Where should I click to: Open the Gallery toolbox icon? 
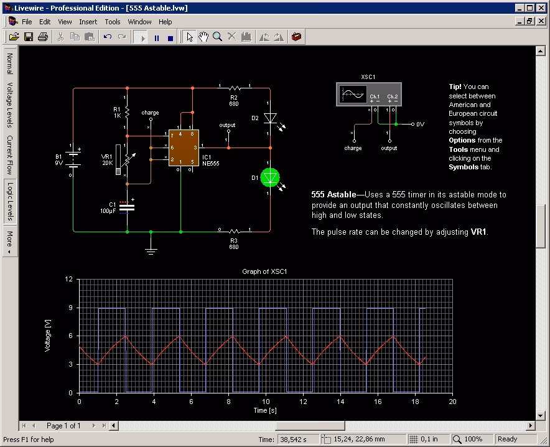(x=297, y=37)
